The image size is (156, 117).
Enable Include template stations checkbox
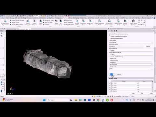click(110, 39)
